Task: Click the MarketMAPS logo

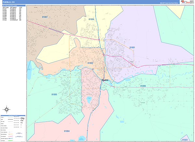Action: [185, 2]
